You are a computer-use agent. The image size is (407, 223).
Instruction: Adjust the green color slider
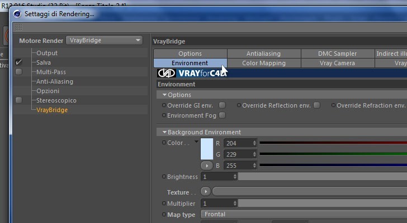coord(333,154)
